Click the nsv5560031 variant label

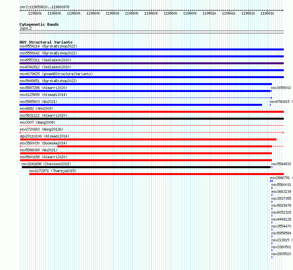281,185
